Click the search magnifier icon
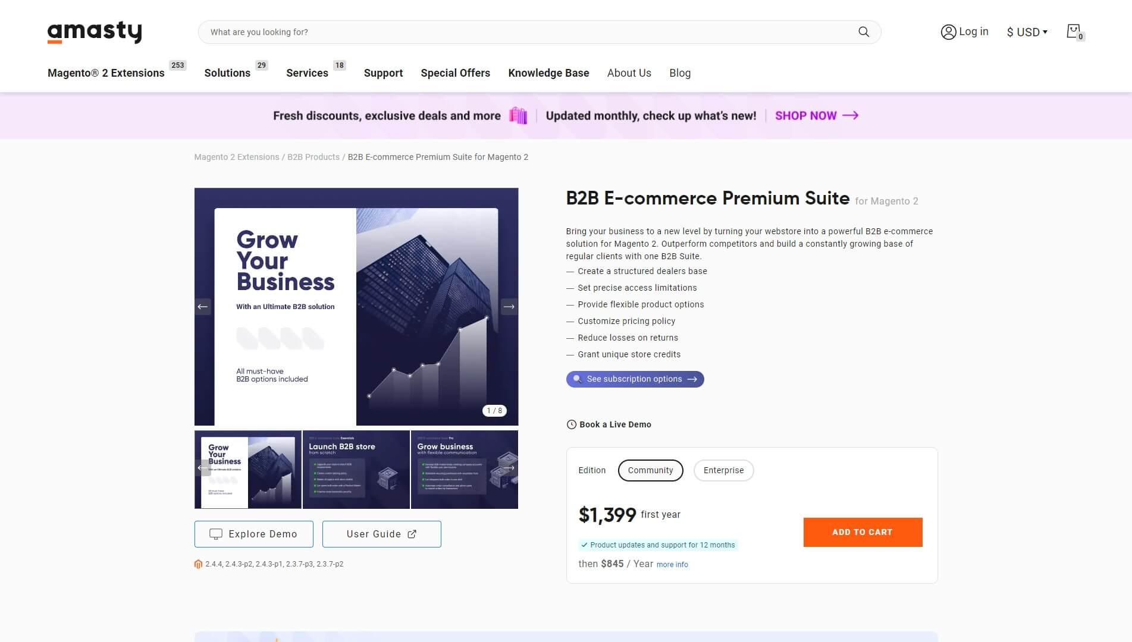 (864, 32)
